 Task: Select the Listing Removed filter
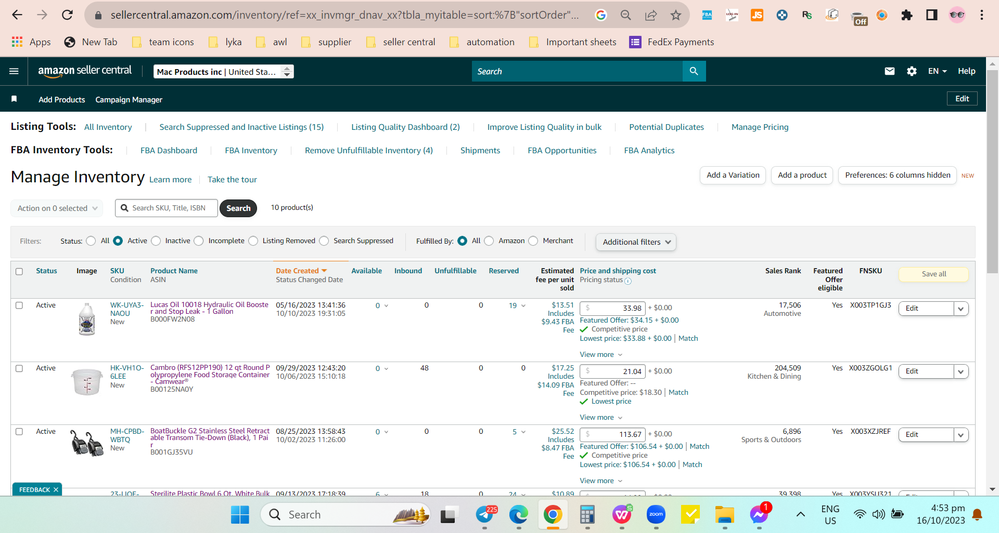[x=253, y=241]
